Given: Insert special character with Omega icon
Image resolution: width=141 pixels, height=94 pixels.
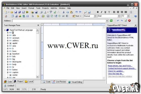Looking at the screenshot, I should pos(28,16).
